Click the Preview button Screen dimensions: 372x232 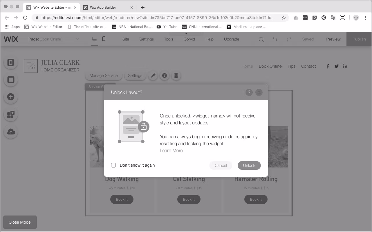tap(333, 39)
